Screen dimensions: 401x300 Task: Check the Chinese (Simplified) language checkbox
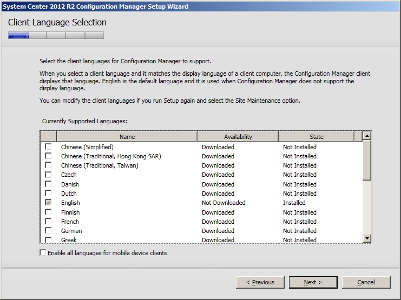[49, 147]
